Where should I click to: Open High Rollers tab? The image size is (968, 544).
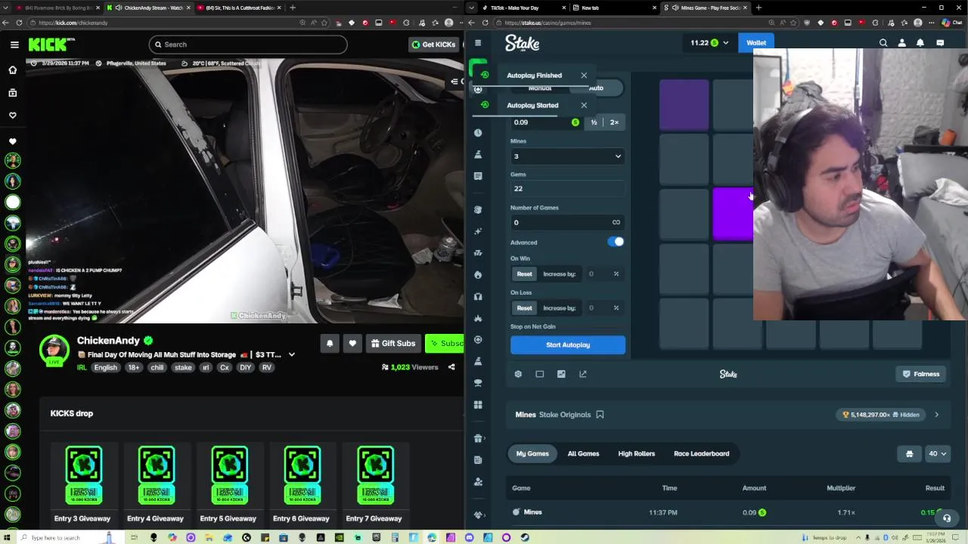coord(637,454)
